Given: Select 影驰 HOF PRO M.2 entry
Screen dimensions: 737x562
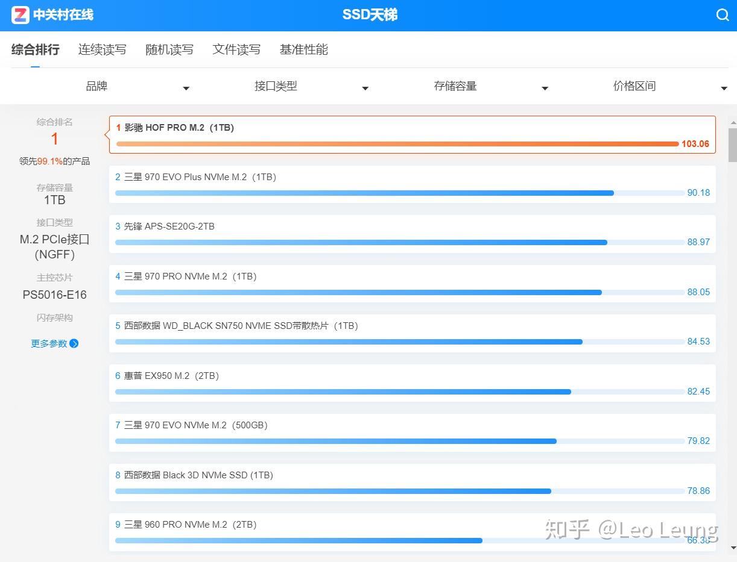Looking at the screenshot, I should click(413, 135).
